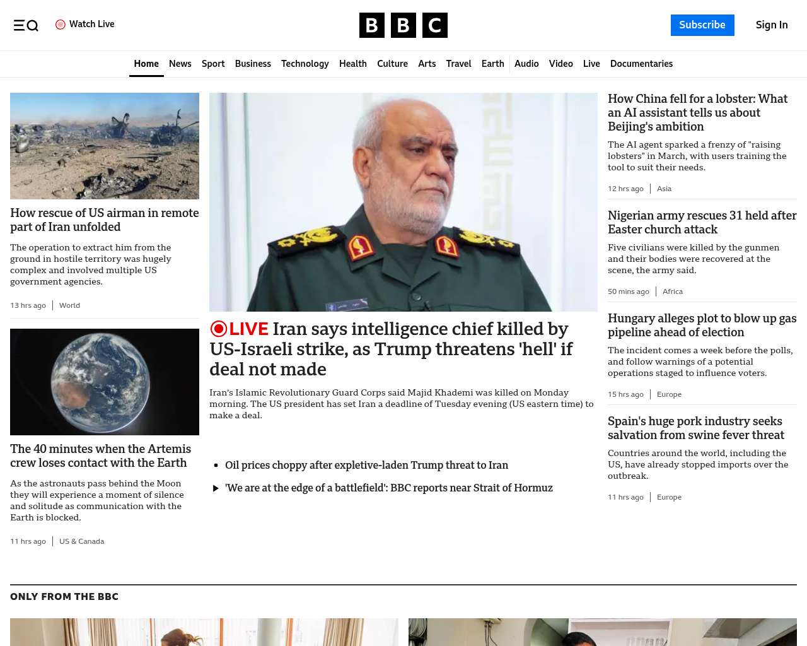Screen dimensions: 807x646
Task: Open the menu and search icon
Action: pos(26,25)
